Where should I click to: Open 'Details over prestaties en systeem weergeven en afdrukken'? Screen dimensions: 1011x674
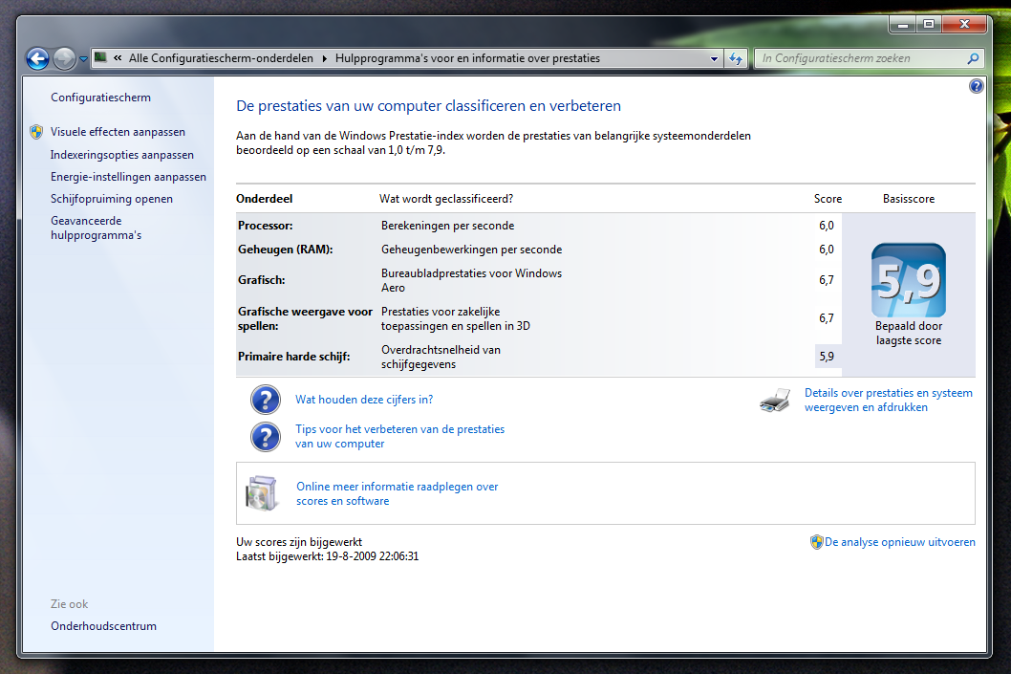pos(889,400)
